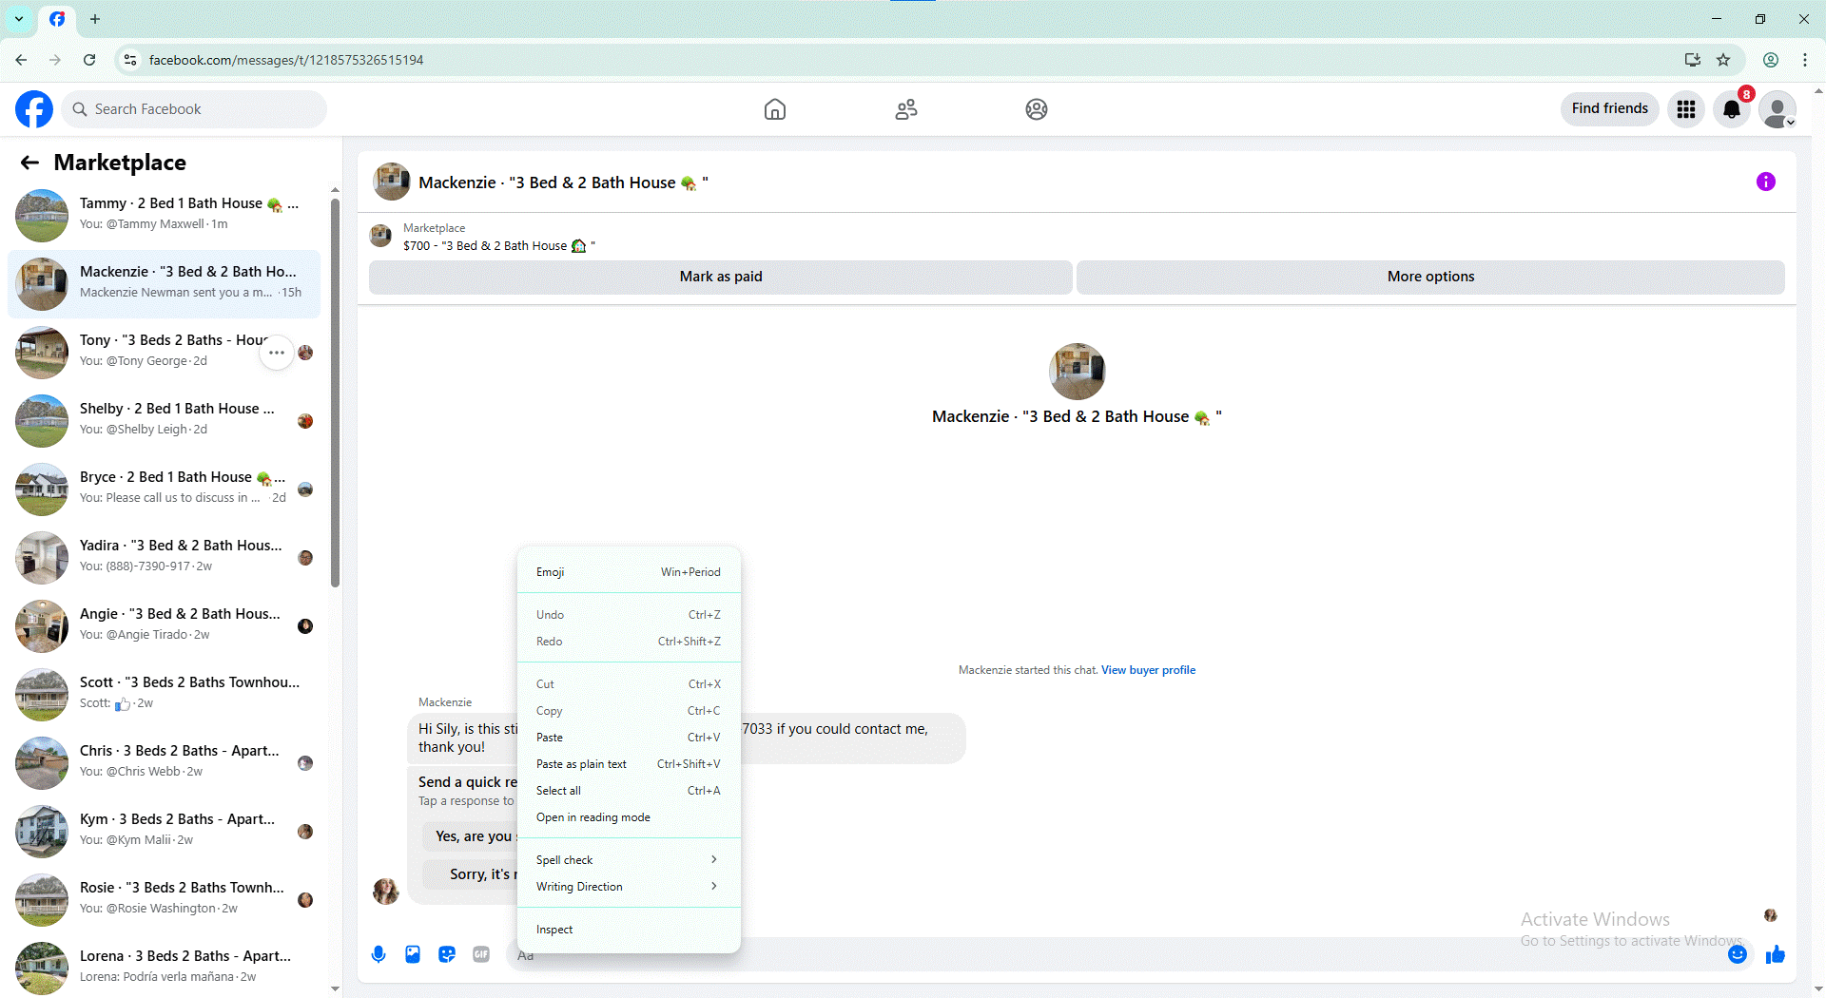Viewport: 1826px width, 998px height.
Task: Click the Find friends button
Action: point(1610,108)
